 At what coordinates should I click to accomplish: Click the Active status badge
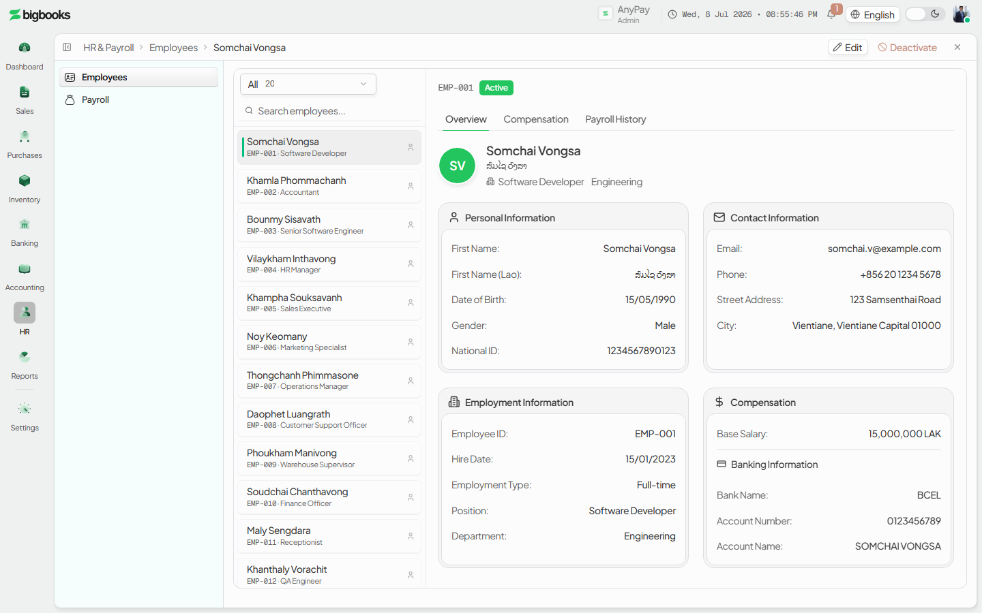pos(496,88)
